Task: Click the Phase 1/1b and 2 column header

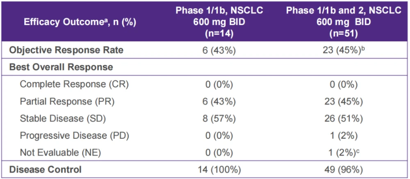Action: pyautogui.click(x=344, y=21)
